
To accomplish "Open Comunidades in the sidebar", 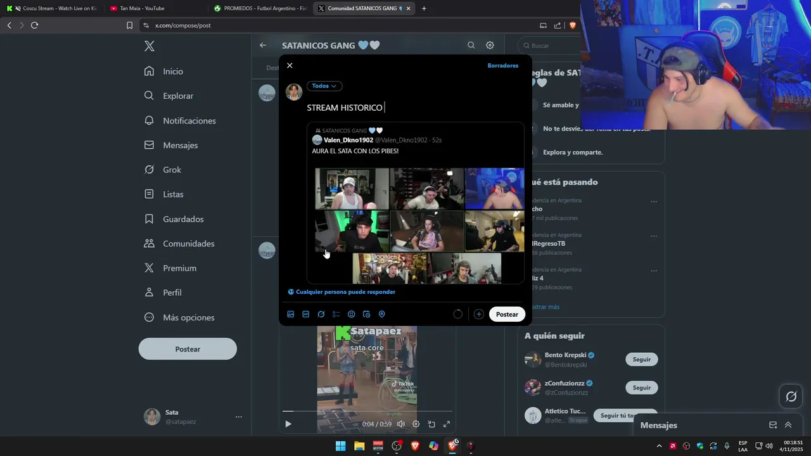I will 180,244.
